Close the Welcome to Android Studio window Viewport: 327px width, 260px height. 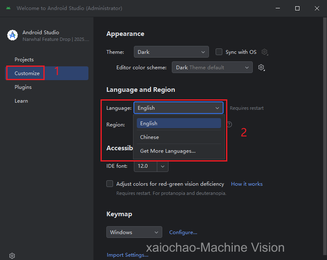(317, 8)
